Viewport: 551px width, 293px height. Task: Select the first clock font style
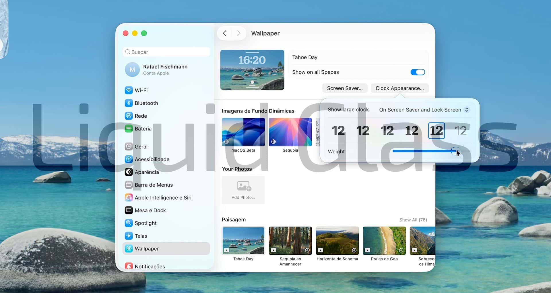click(x=338, y=131)
